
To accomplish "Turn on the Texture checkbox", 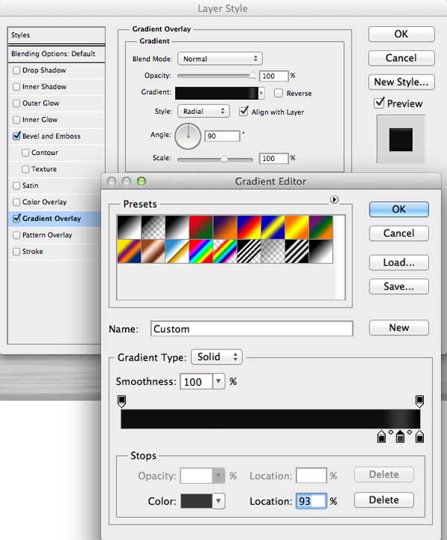I will (25, 169).
